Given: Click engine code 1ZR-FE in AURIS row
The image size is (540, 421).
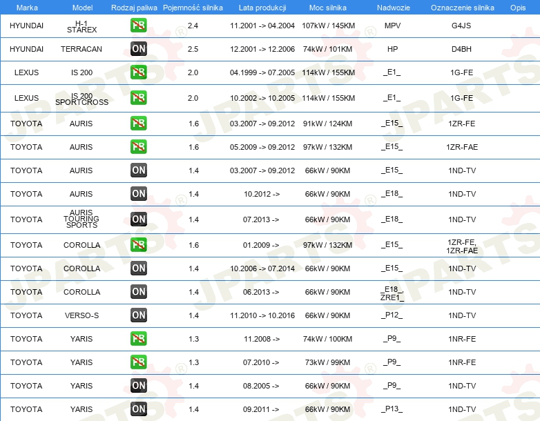Looking at the screenshot, I should [461, 124].
